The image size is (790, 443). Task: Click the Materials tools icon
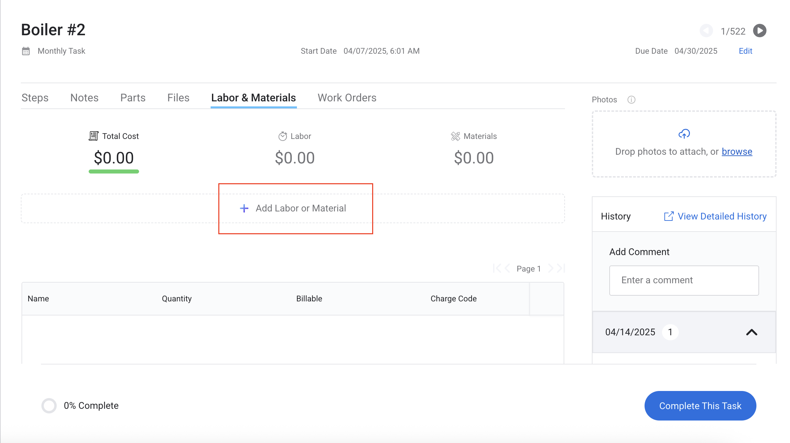(455, 136)
